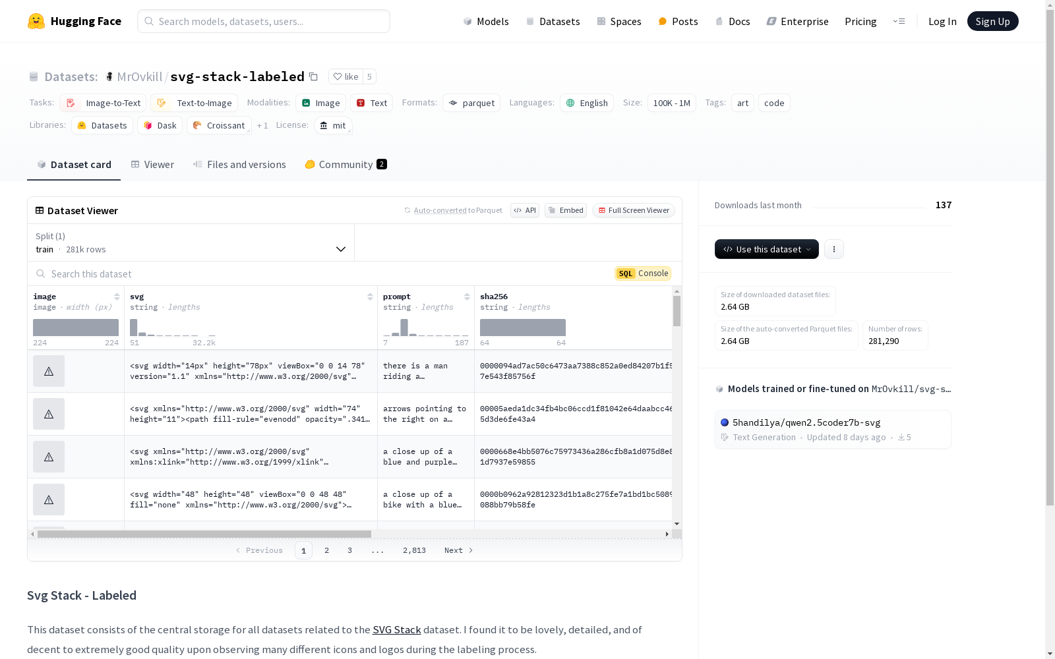Screen dimensions: 1055x659
Task: Click the Auto-converted link
Action: click(x=440, y=210)
